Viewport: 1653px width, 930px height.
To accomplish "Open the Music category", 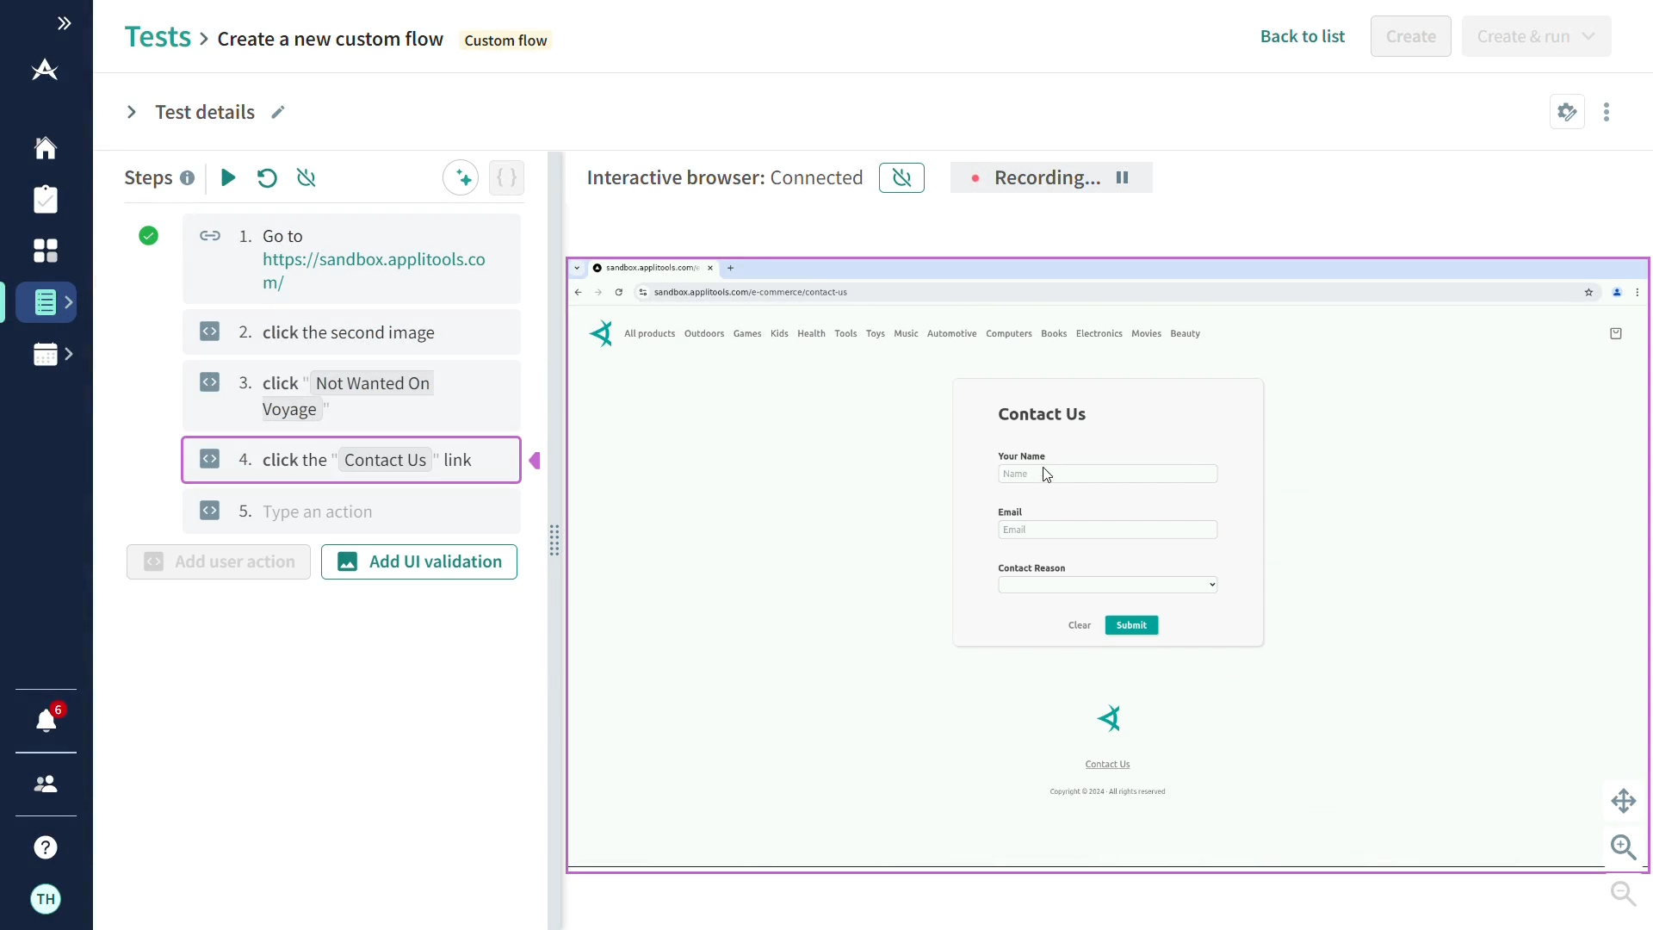I will pyautogui.click(x=906, y=333).
